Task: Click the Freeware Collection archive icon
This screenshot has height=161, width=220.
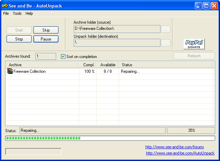Action: tap(10, 71)
